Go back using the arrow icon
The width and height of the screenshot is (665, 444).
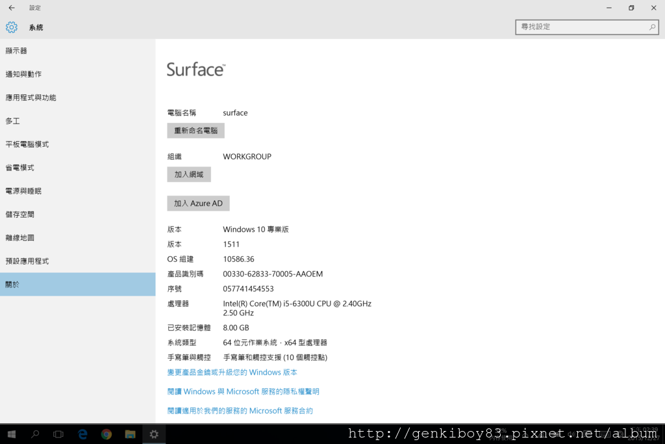tap(12, 8)
